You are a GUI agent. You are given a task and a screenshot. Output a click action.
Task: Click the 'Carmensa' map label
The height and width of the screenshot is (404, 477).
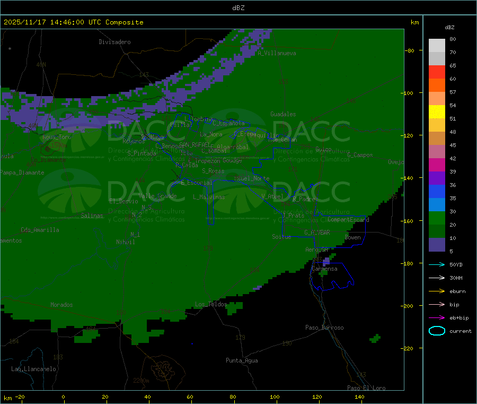pos(324,269)
